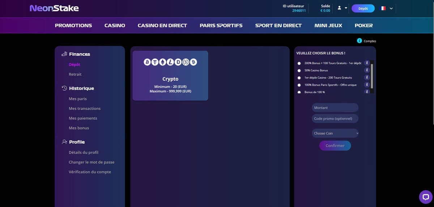Click the USD Coin dollar icon
The height and width of the screenshot is (207, 434).
186,62
